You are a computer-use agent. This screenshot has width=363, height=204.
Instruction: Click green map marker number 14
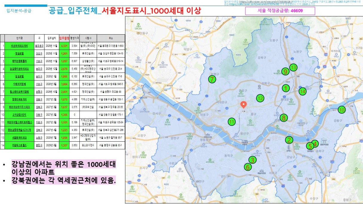click(x=303, y=91)
